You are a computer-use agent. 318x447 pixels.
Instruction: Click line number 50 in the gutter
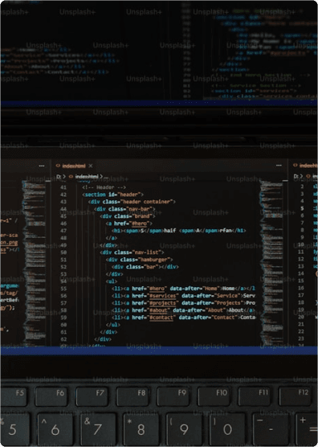(x=63, y=252)
